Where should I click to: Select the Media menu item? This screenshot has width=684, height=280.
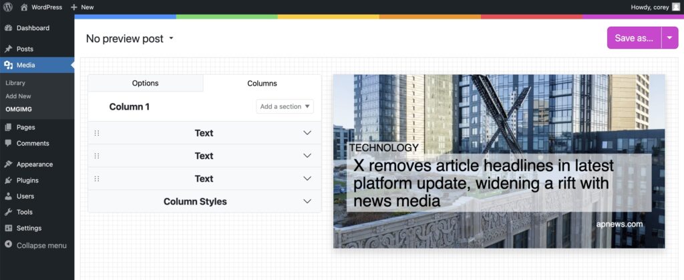pyautogui.click(x=37, y=65)
